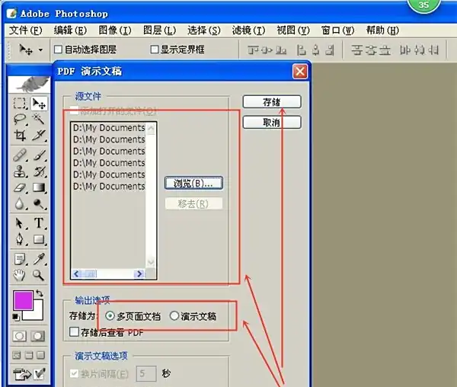Click file list scroll right arrow
Viewport: 457px width, 387px height.
coord(139,273)
